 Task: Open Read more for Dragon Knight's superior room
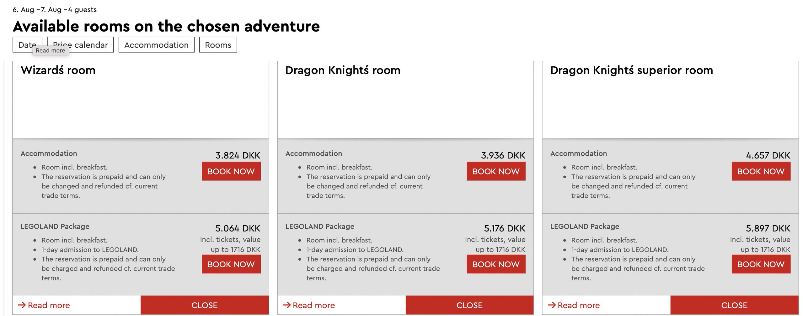coord(578,305)
